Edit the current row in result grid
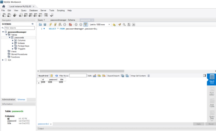The width and height of the screenshot is (216, 131). click(x=95, y=76)
